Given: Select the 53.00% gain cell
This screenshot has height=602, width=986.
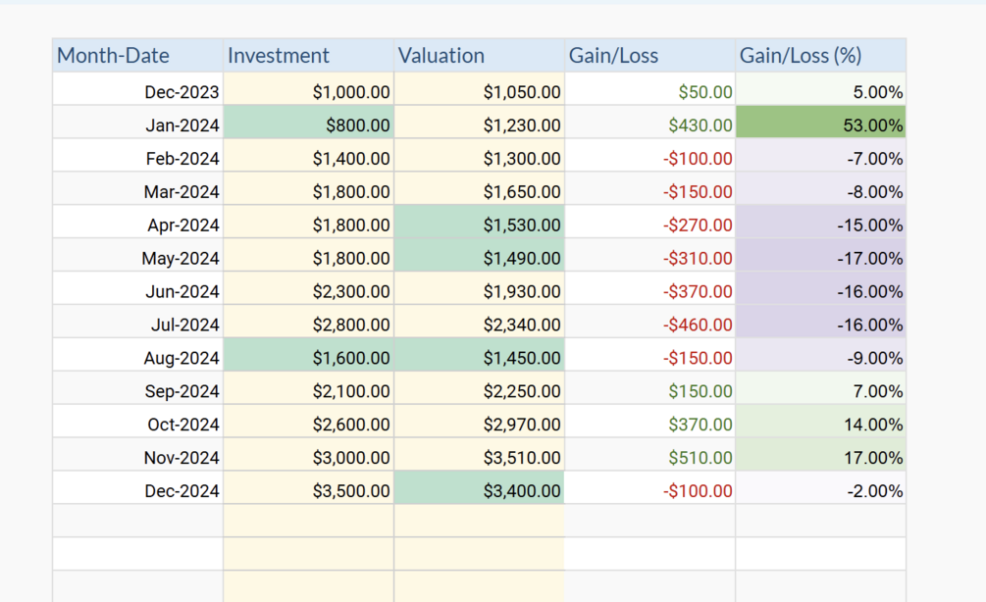Looking at the screenshot, I should point(820,125).
